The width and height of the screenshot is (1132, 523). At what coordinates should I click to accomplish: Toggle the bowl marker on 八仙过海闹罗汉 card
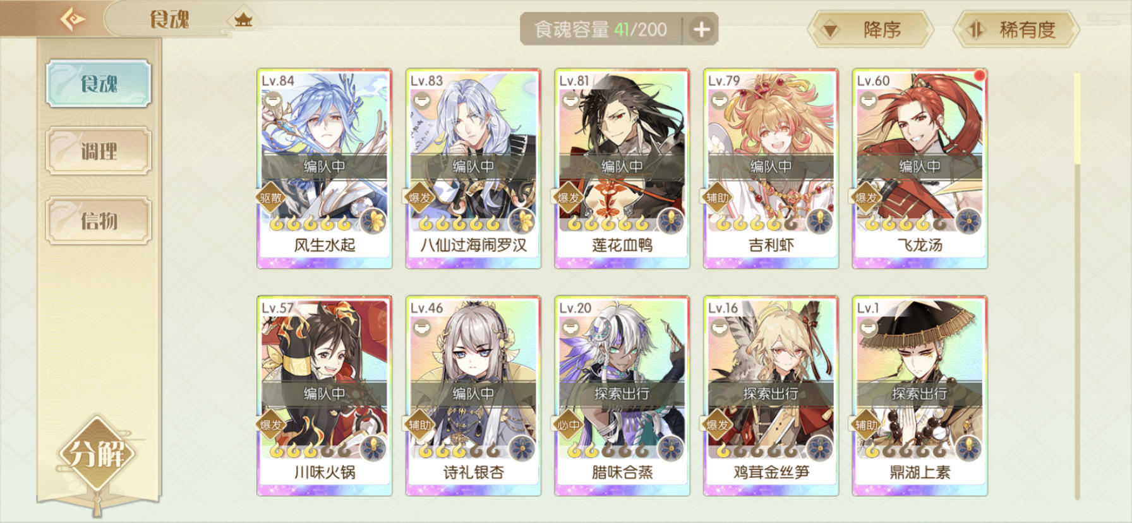click(421, 100)
